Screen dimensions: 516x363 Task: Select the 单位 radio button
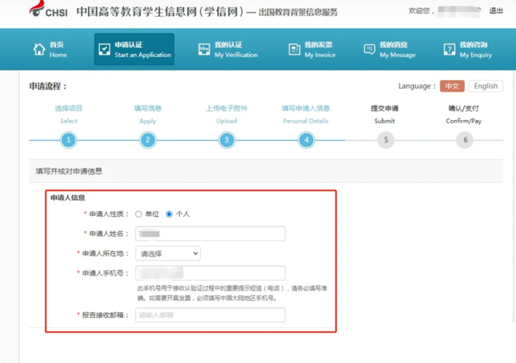coord(139,214)
